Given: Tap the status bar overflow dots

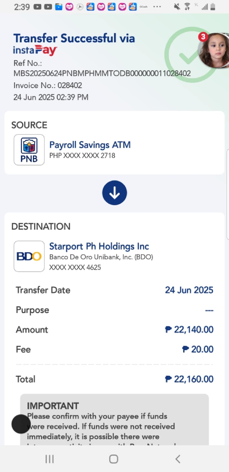Looking at the screenshot, I should tap(157, 7).
